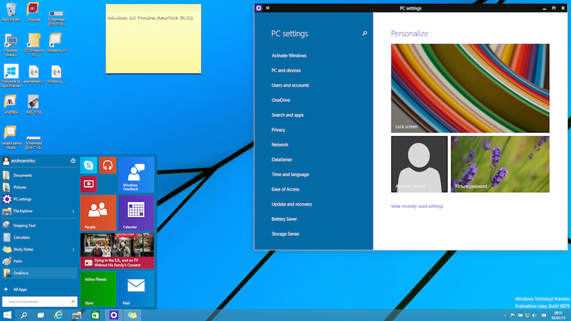Open the Calendar tile

tap(136, 213)
